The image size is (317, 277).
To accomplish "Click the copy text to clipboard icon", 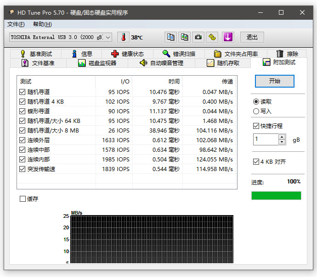I will 170,37.
